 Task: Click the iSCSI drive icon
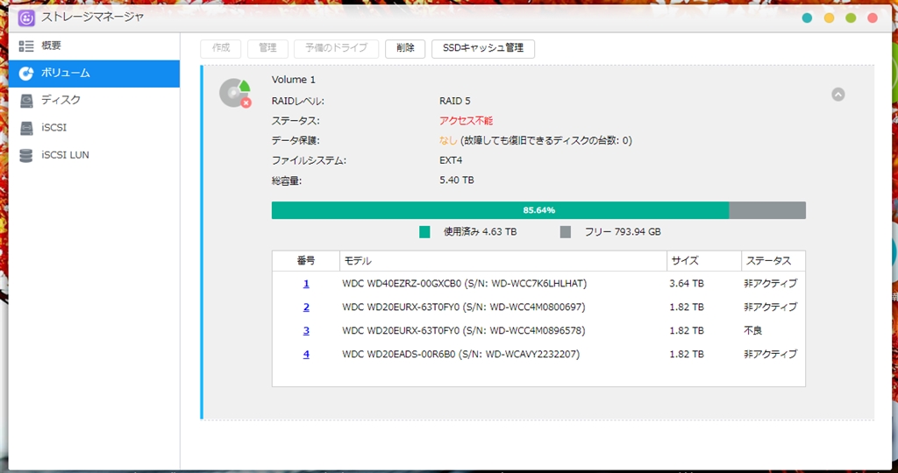point(26,128)
